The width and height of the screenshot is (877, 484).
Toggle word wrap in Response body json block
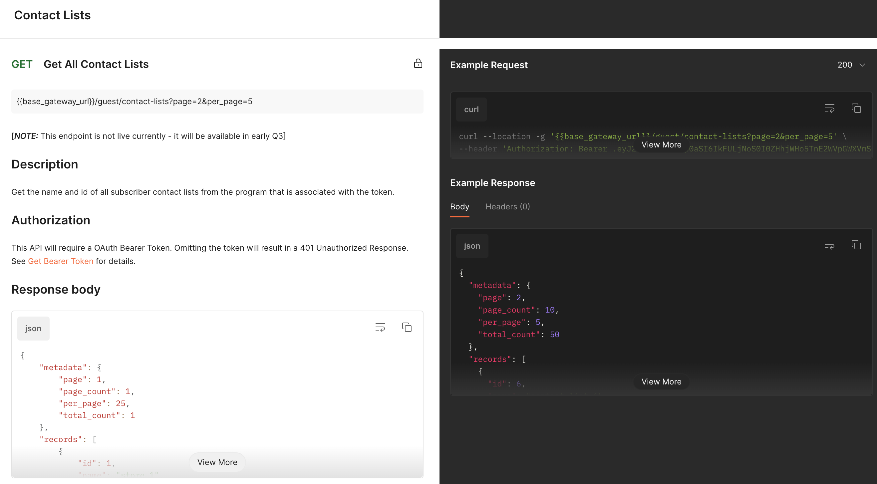(380, 328)
